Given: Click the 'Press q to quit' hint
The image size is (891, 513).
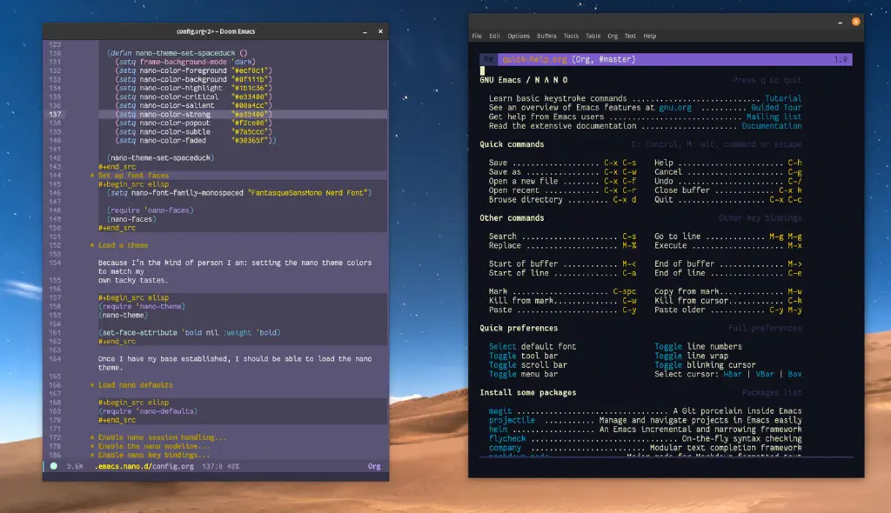Looking at the screenshot, I should pyautogui.click(x=767, y=80).
